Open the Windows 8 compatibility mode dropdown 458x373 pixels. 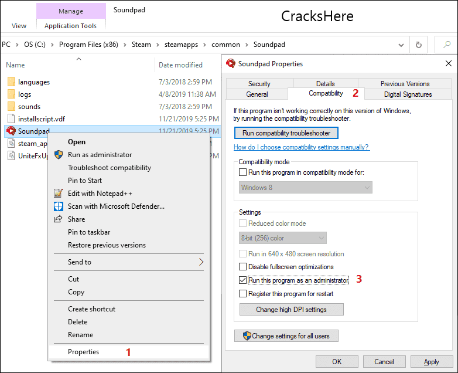pyautogui.click(x=306, y=188)
